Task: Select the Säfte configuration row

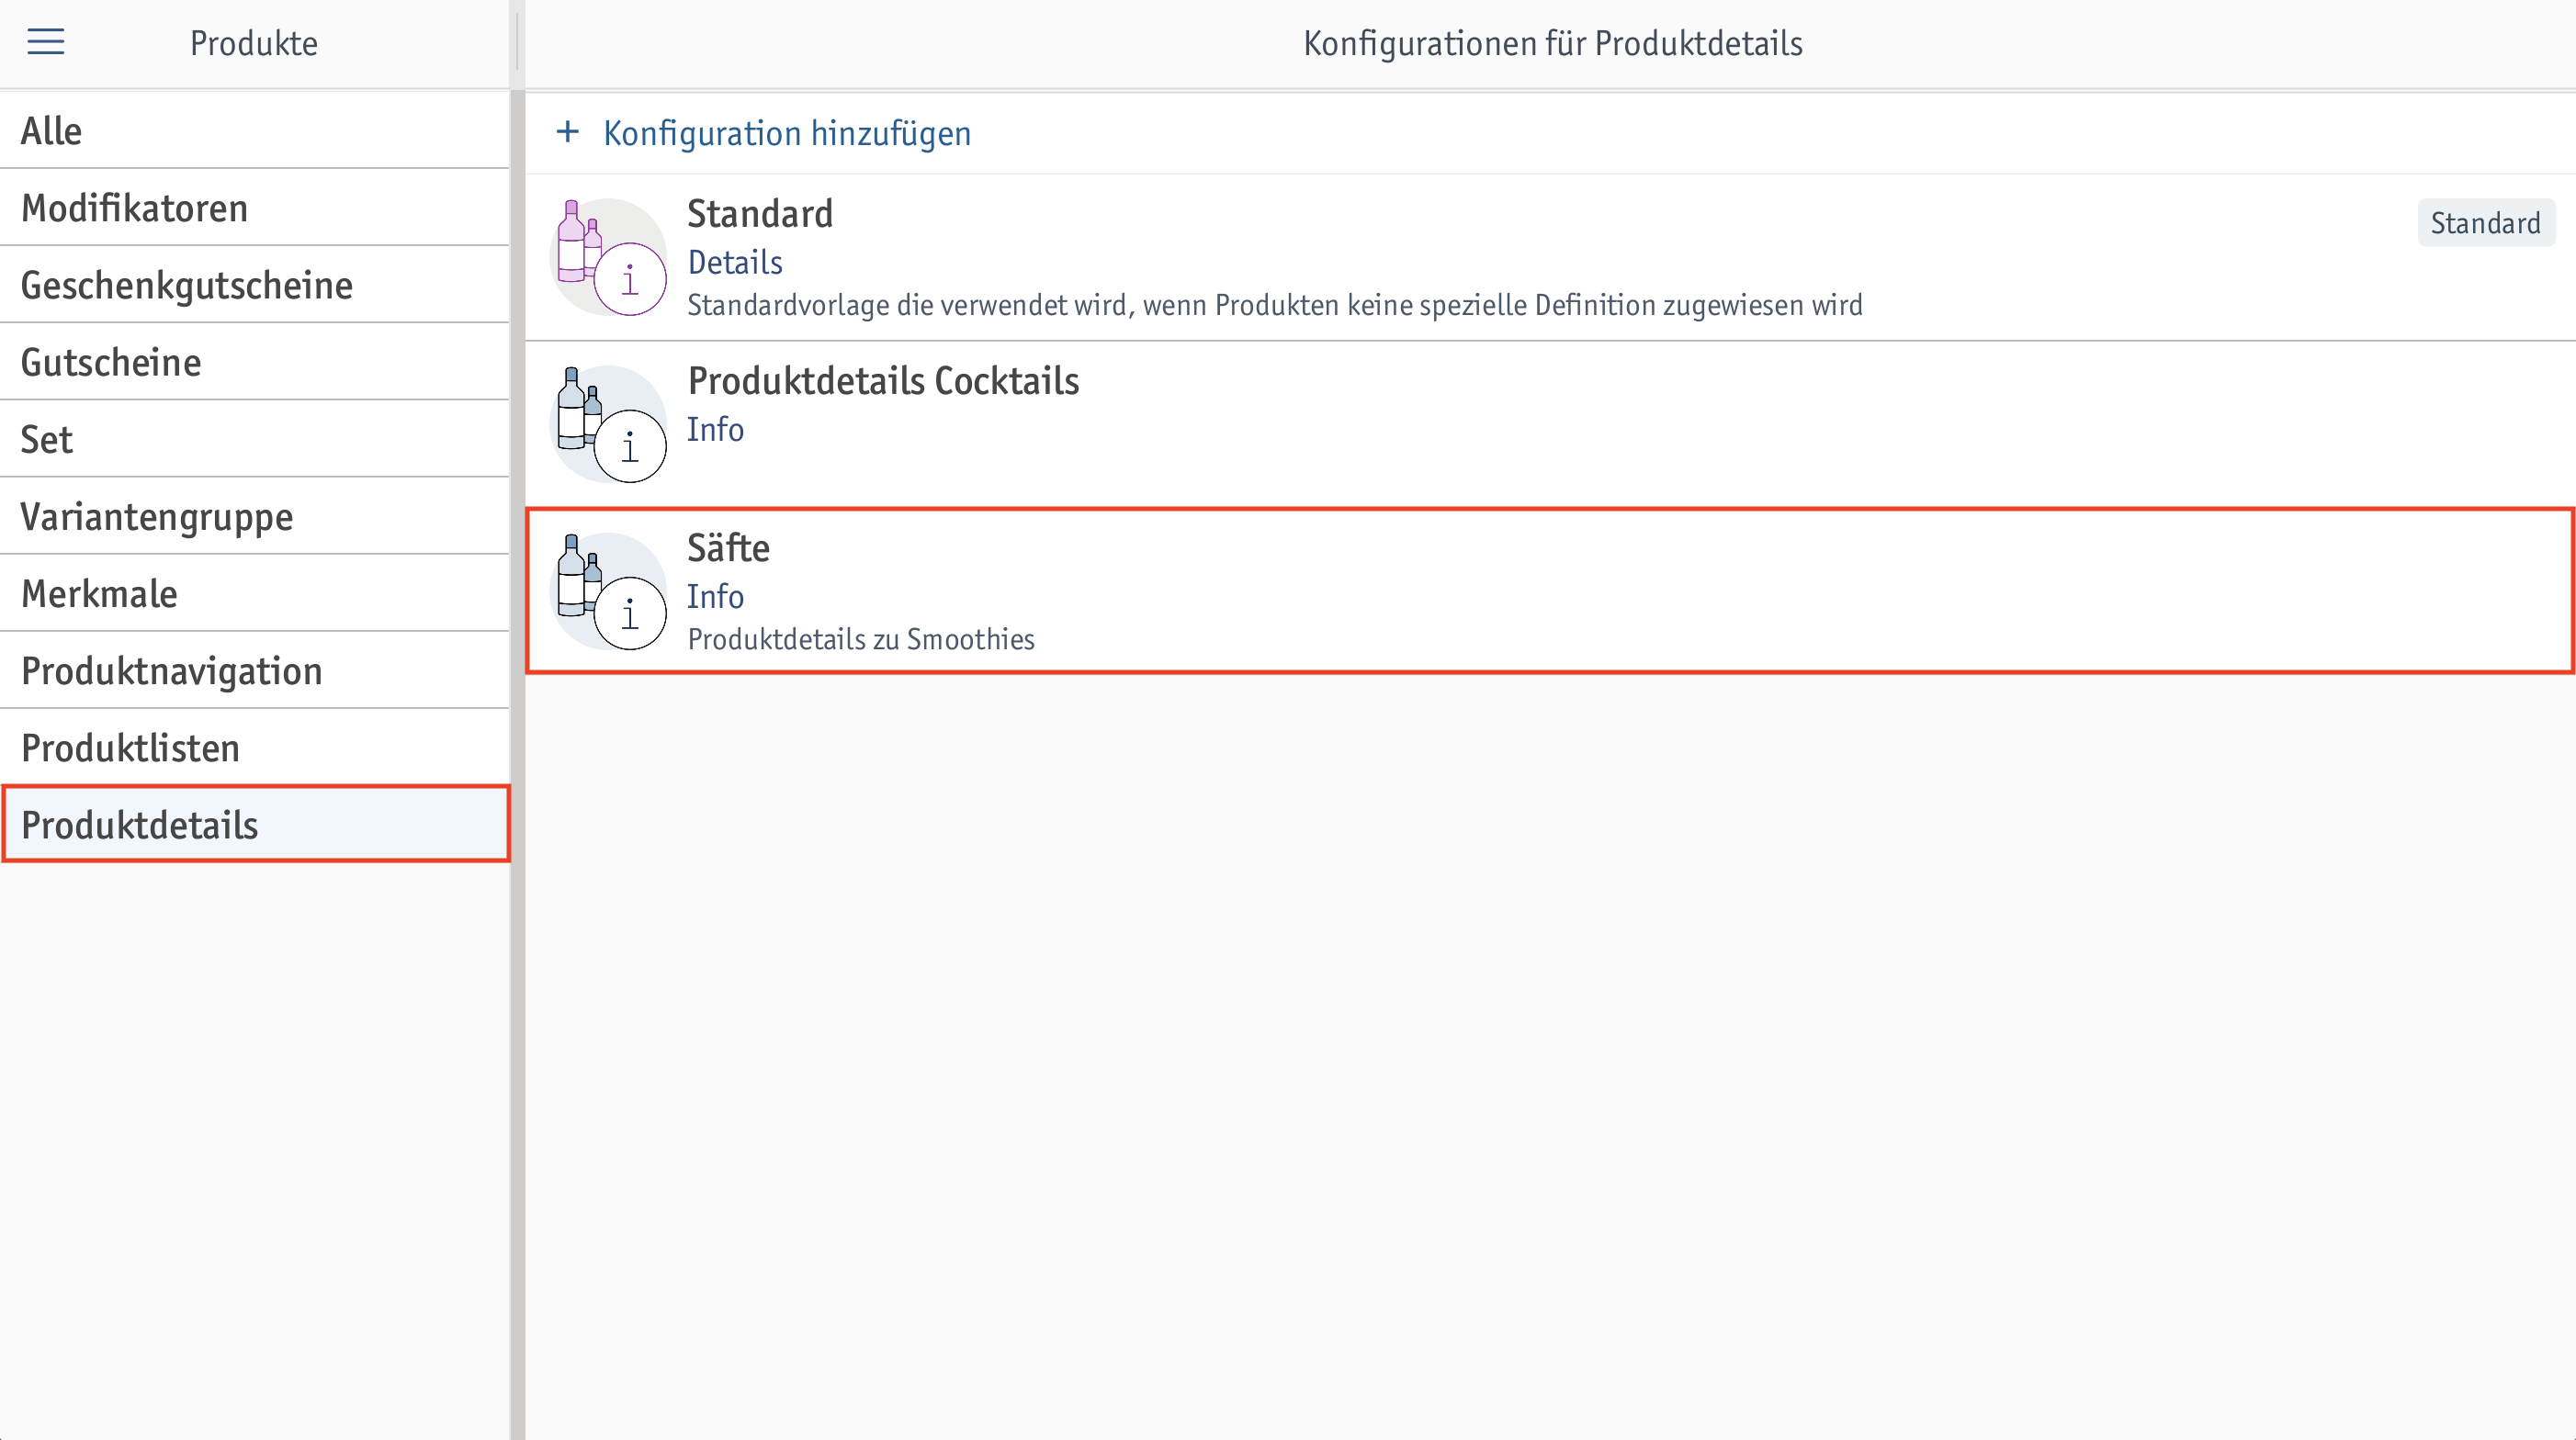Action: [1550, 591]
